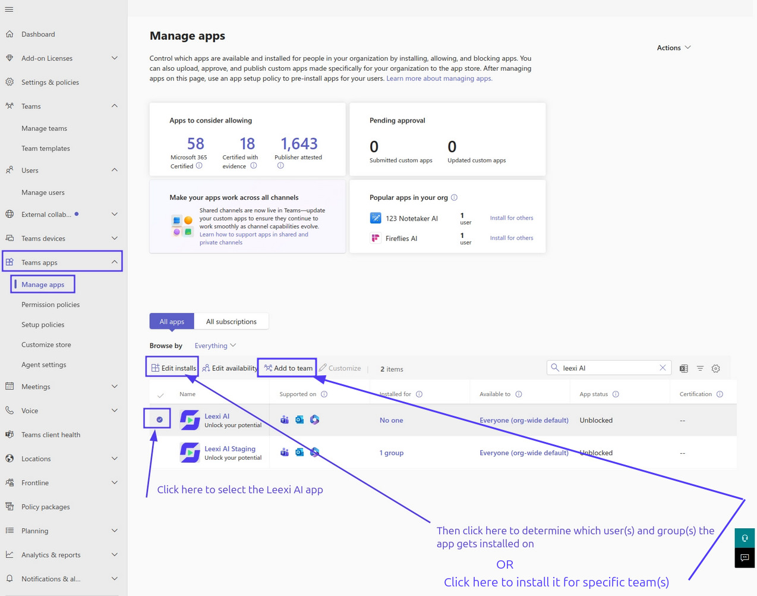Image resolution: width=757 pixels, height=596 pixels.
Task: Open column settings gear icon
Action: click(x=716, y=368)
